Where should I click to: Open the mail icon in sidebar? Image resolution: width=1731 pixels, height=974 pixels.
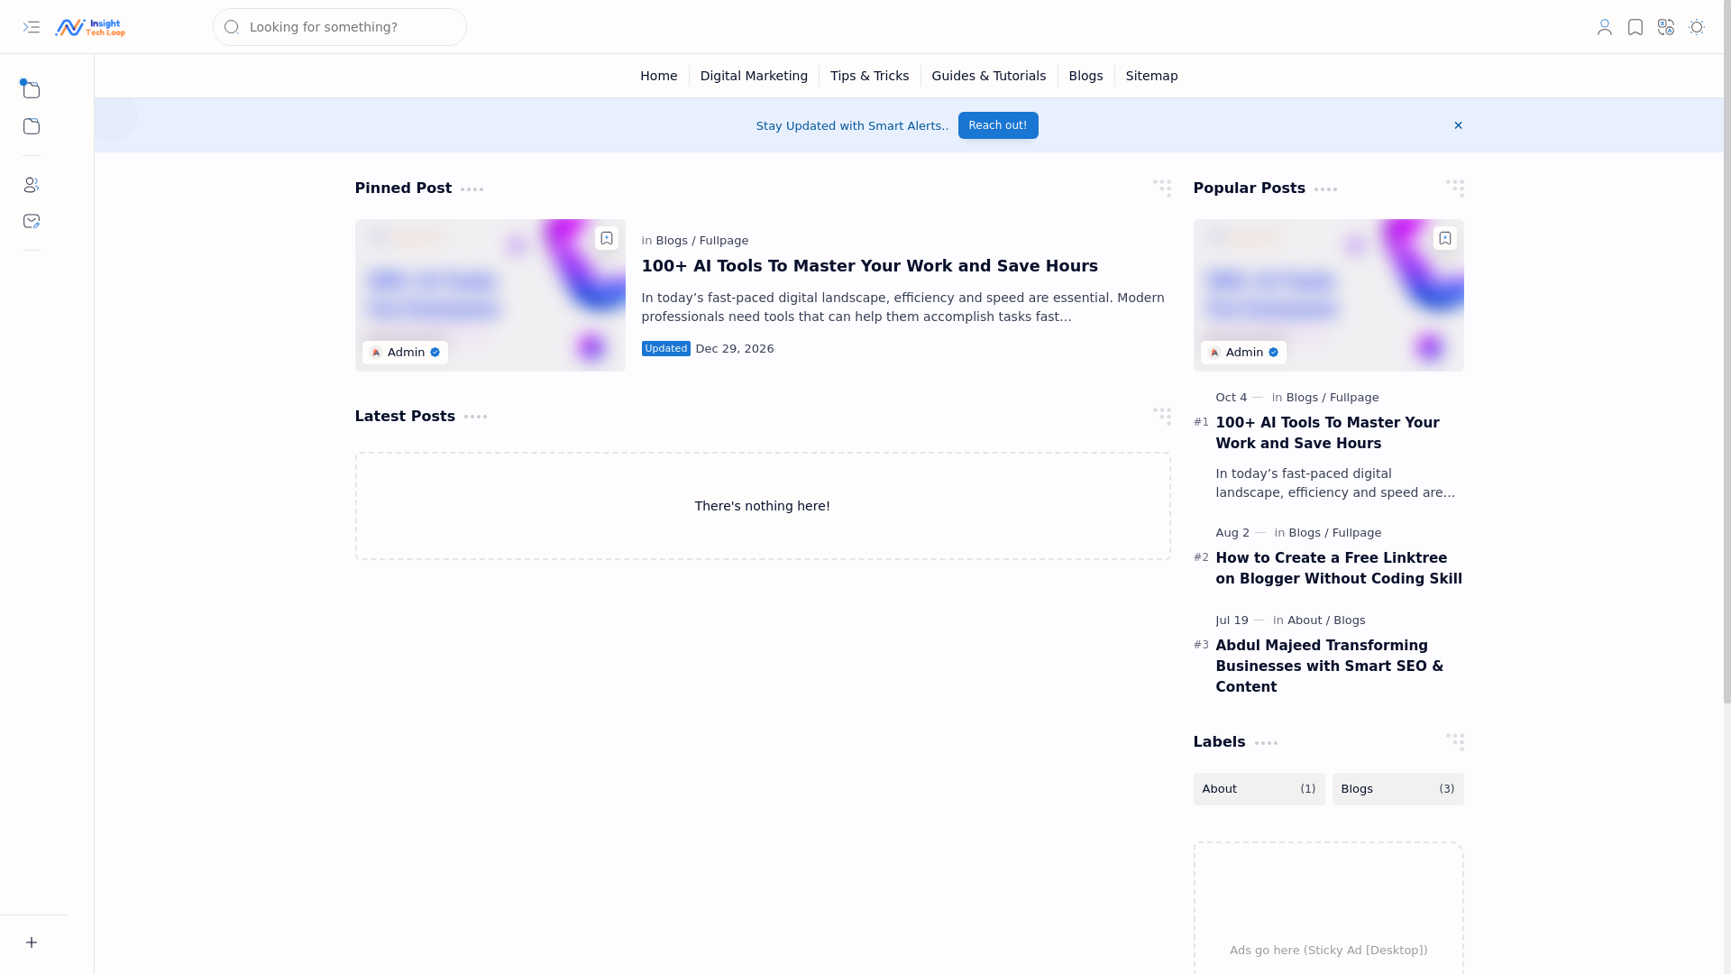32,221
